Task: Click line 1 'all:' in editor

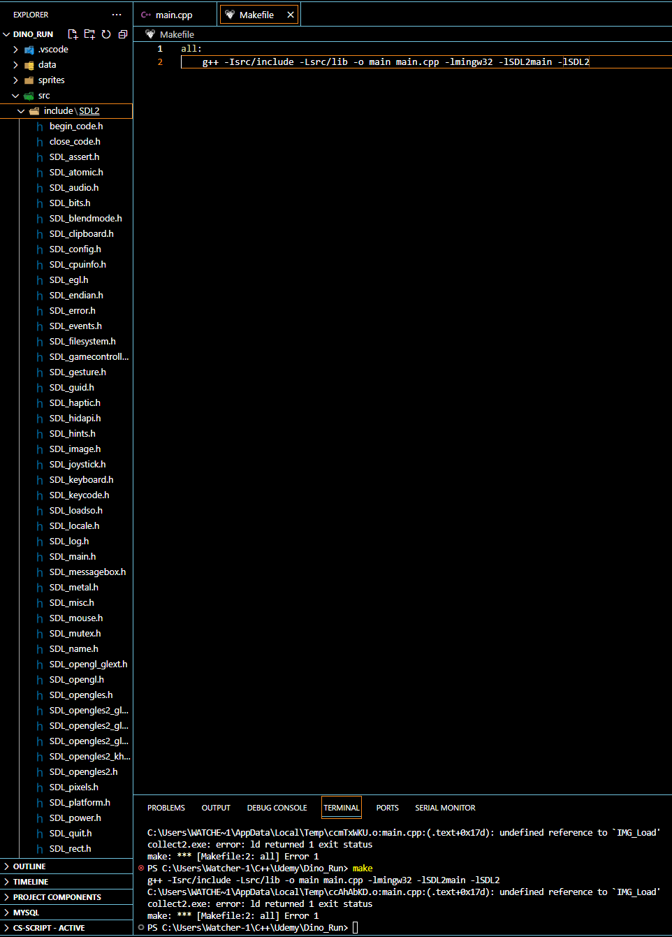Action: pyautogui.click(x=191, y=49)
